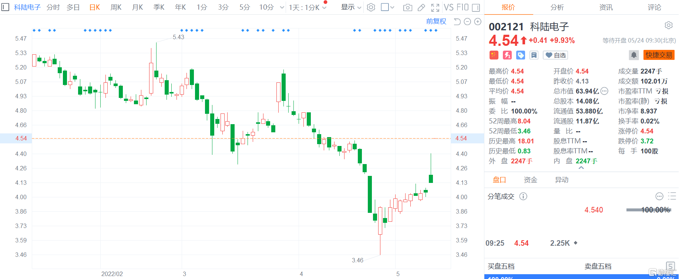Viewport: 679px width, 279px height.
Task: Switch to the 分析 tab
Action: pos(557,7)
